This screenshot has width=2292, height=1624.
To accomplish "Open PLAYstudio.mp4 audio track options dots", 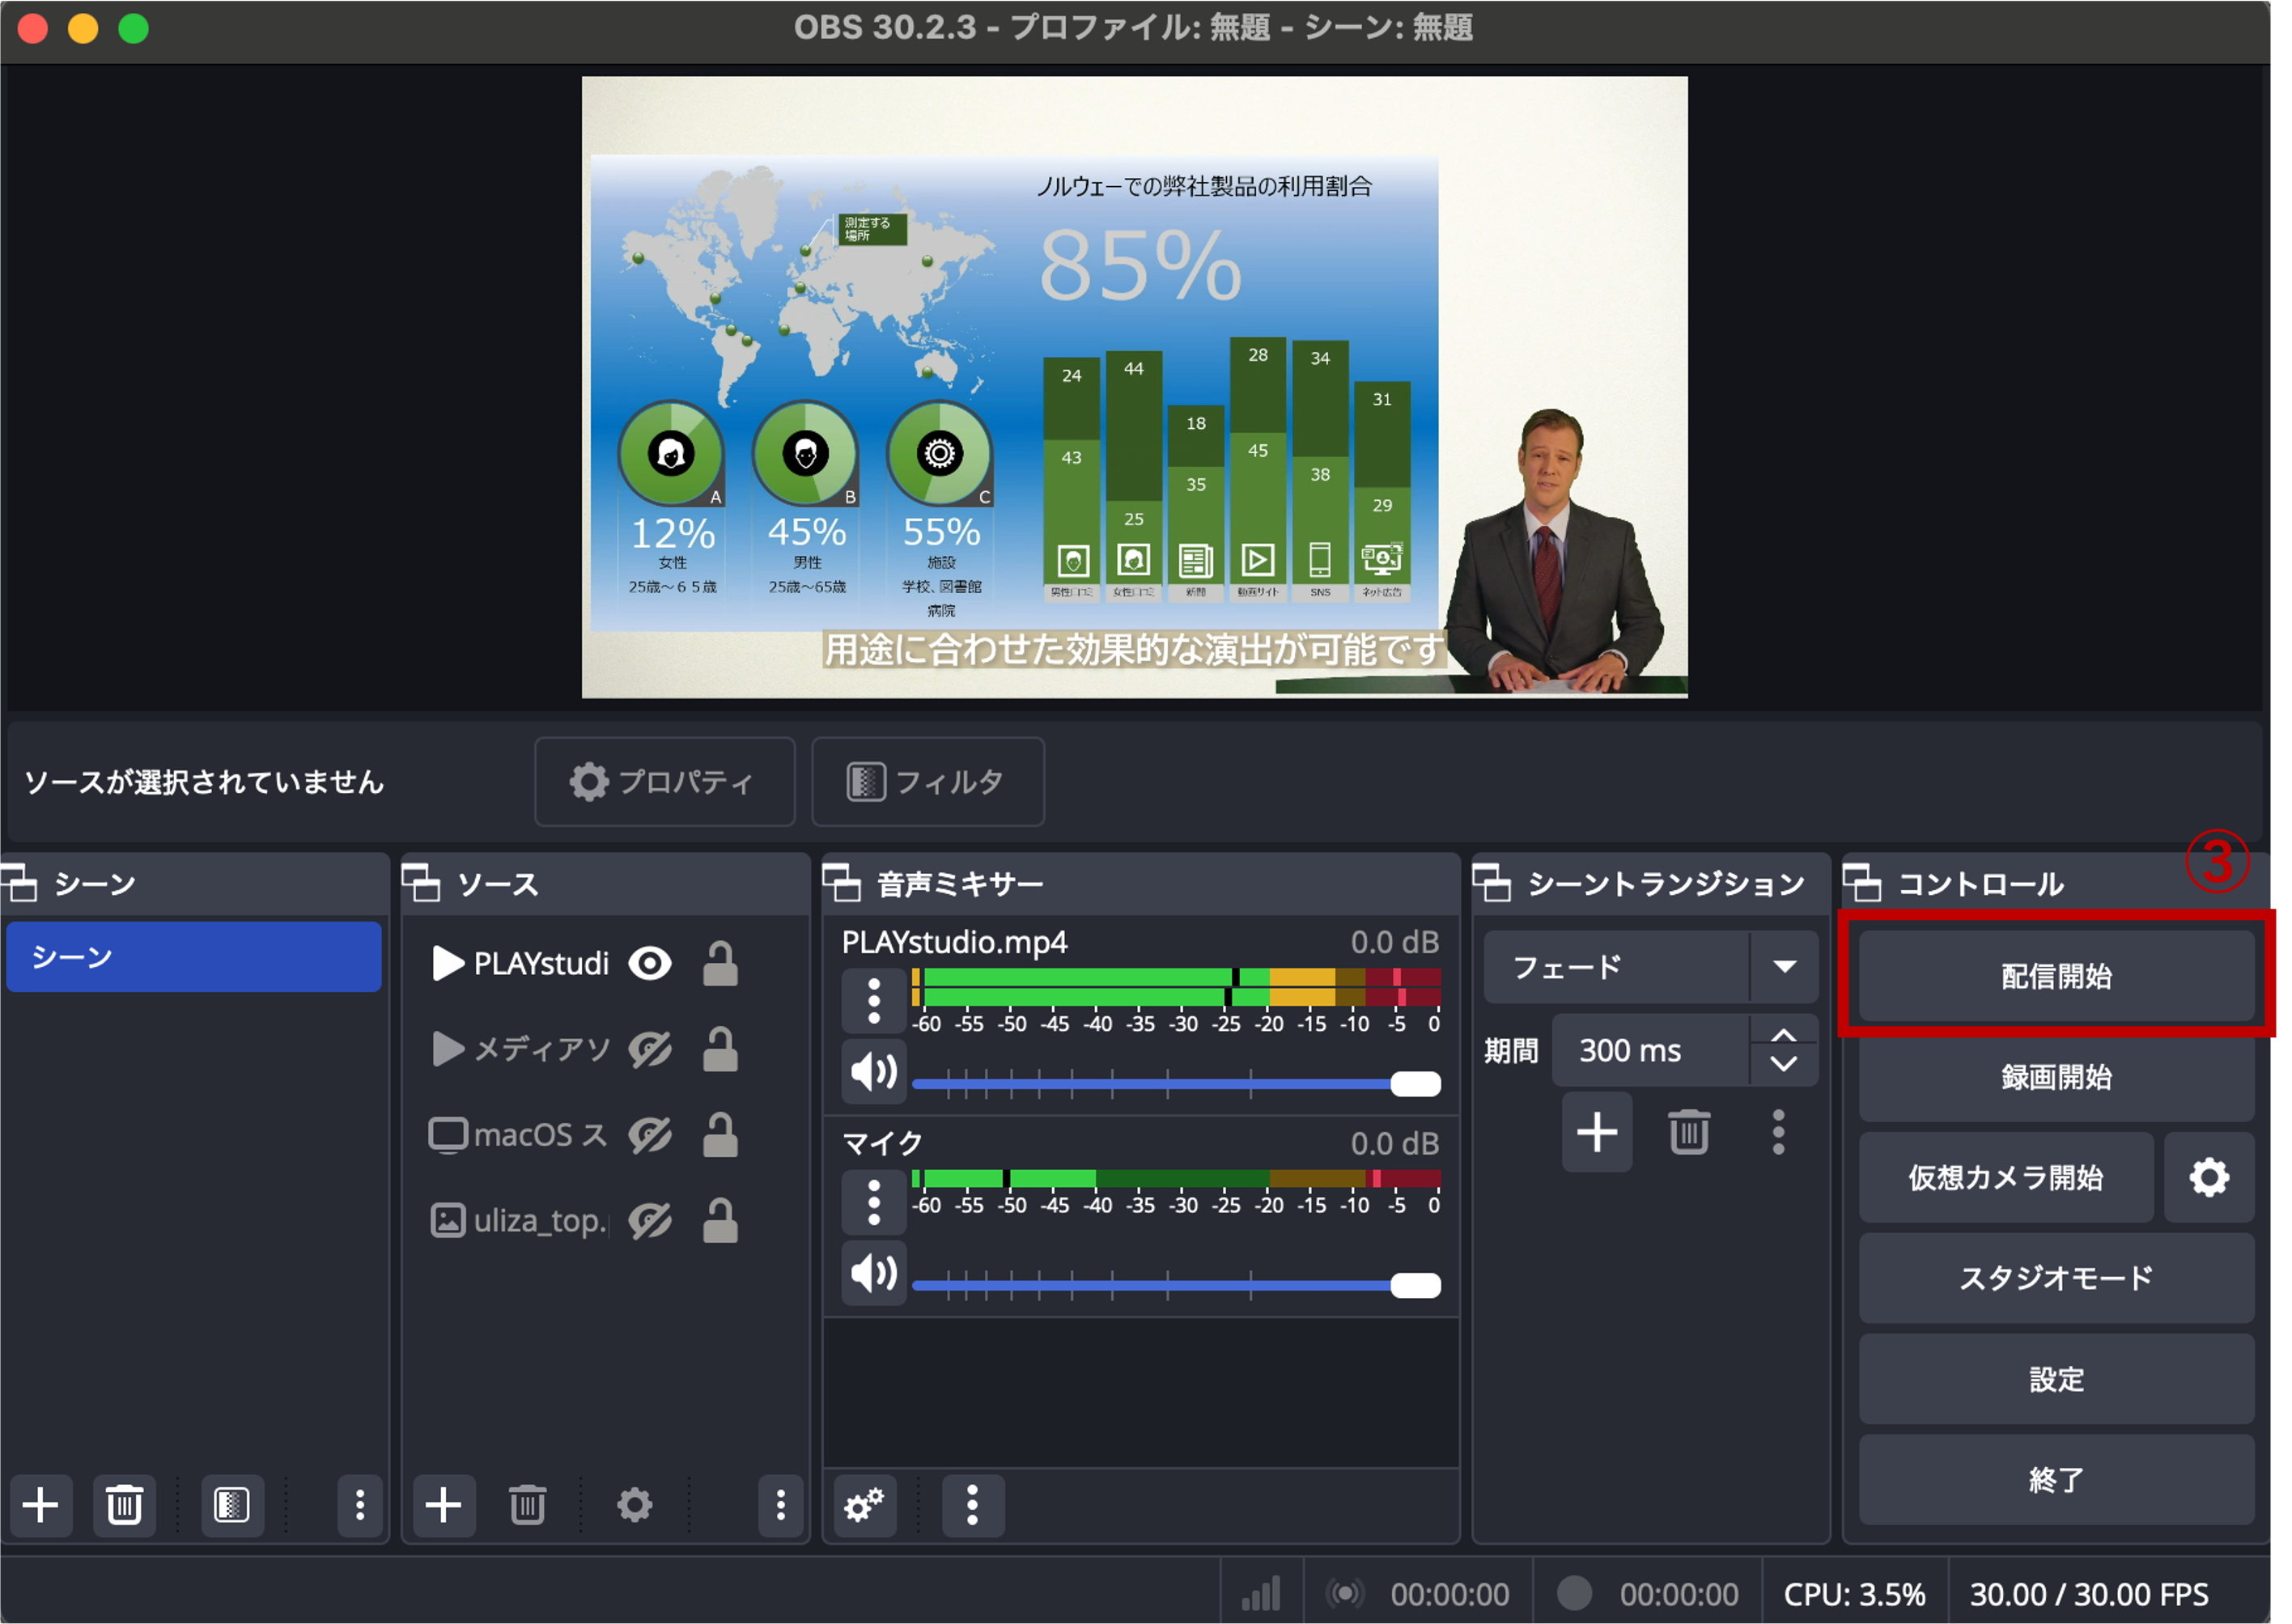I will tap(874, 1001).
